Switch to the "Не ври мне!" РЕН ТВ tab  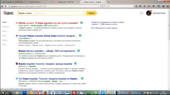pyautogui.click(x=66, y=2)
